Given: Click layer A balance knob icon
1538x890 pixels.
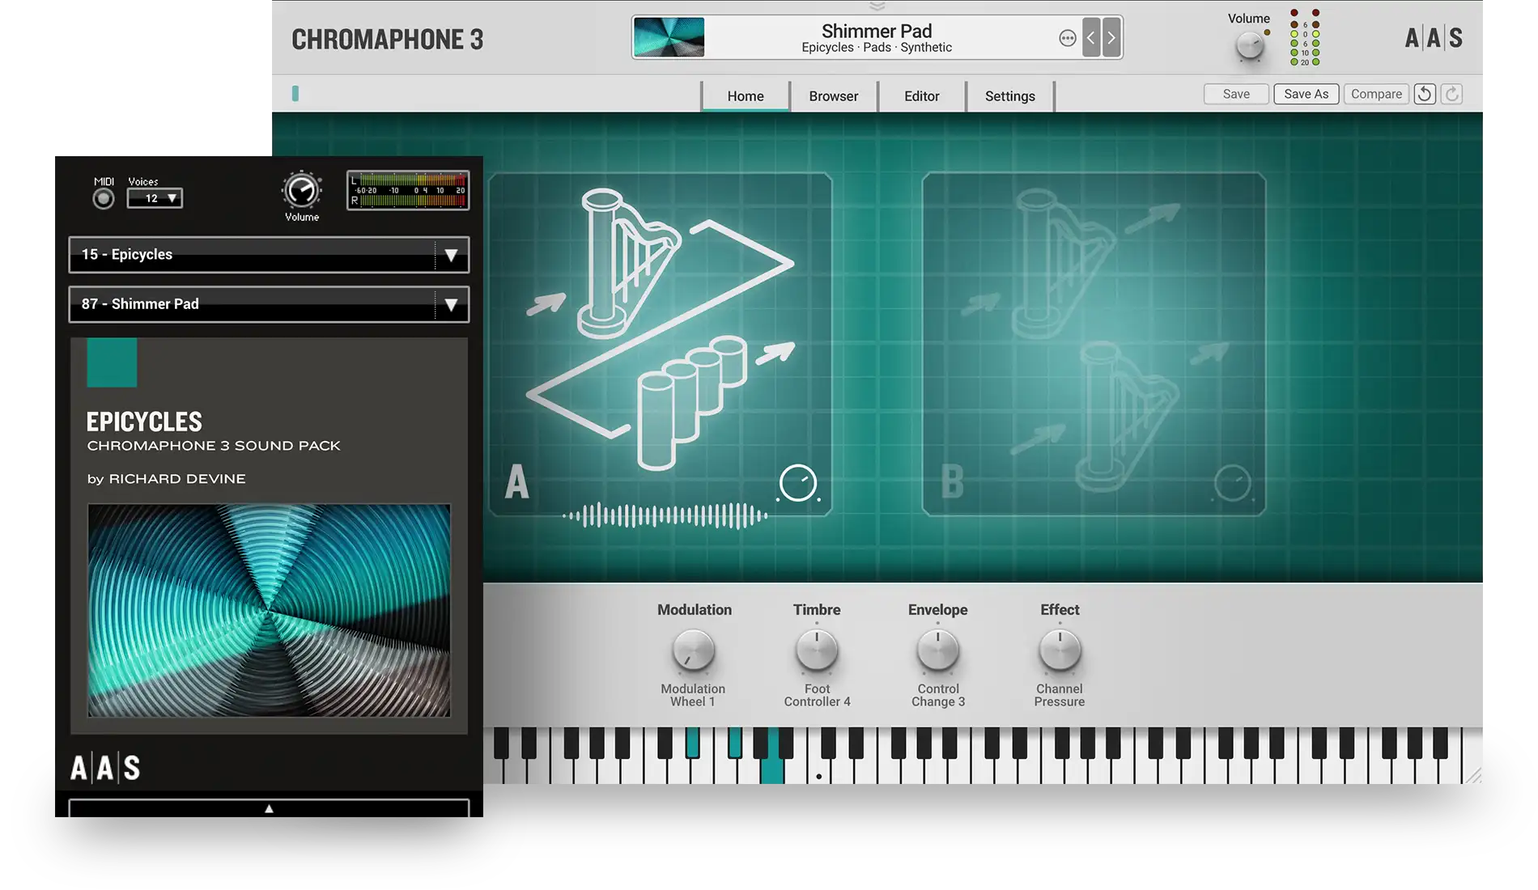Looking at the screenshot, I should pyautogui.click(x=797, y=483).
